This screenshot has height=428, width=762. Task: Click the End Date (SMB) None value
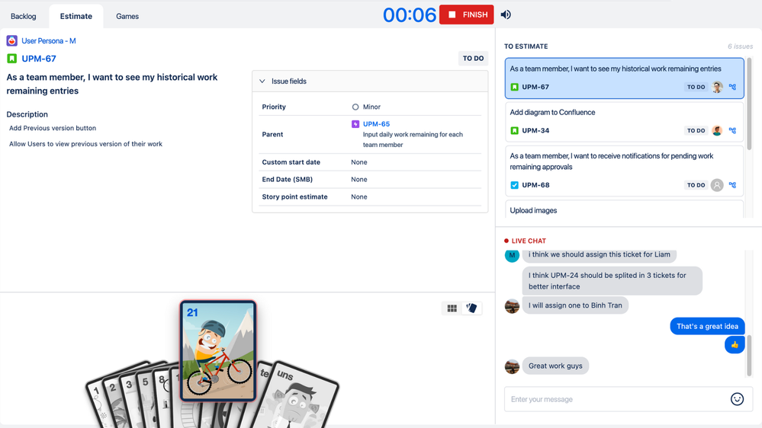click(359, 179)
